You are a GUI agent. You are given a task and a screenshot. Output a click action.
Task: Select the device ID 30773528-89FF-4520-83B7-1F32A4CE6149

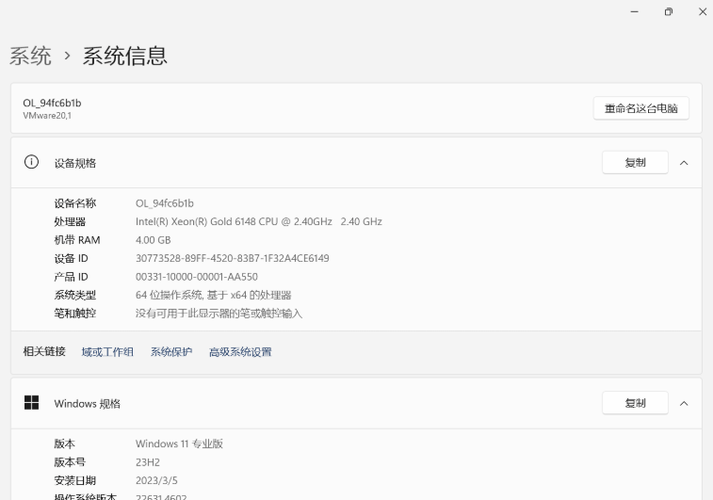(233, 258)
